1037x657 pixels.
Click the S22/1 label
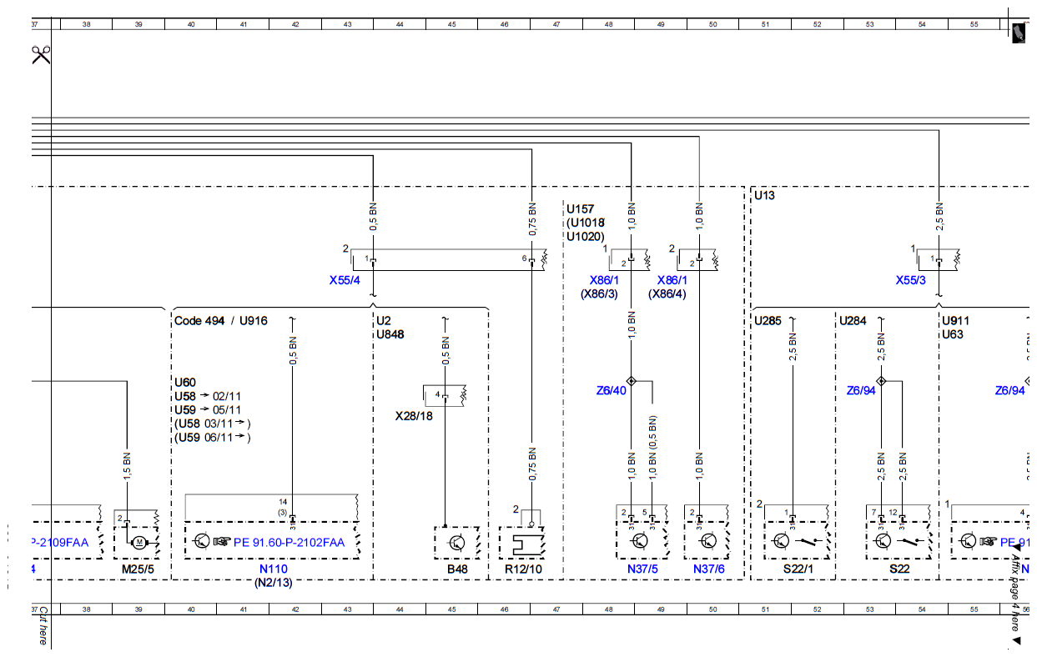(797, 569)
